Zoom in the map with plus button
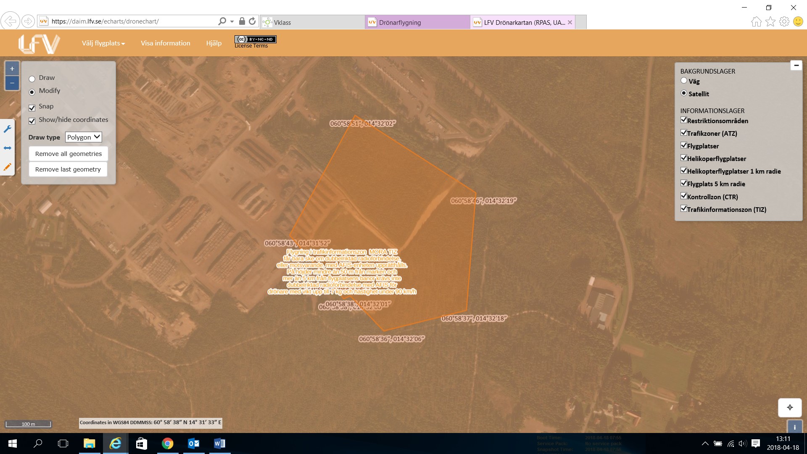 click(x=12, y=69)
